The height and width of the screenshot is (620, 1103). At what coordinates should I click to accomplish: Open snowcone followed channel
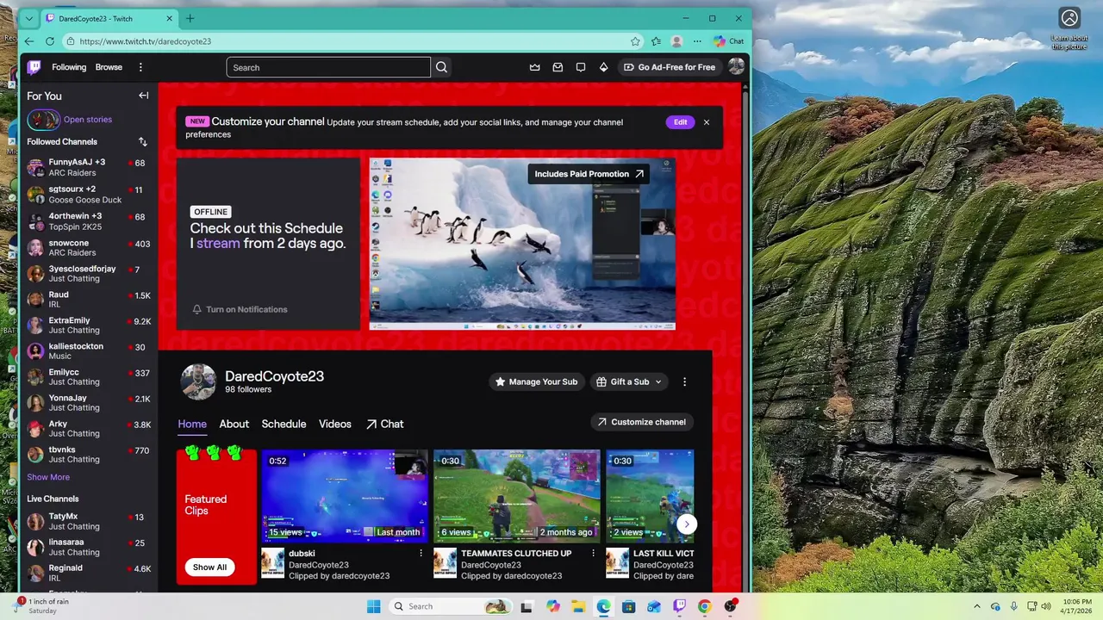click(89, 248)
